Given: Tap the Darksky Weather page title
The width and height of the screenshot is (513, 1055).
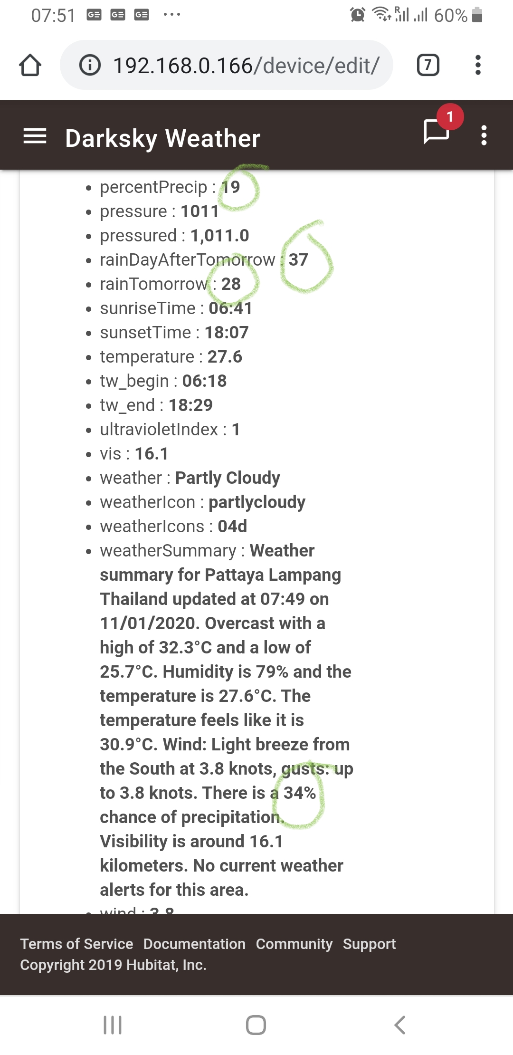Looking at the screenshot, I should pos(162,138).
